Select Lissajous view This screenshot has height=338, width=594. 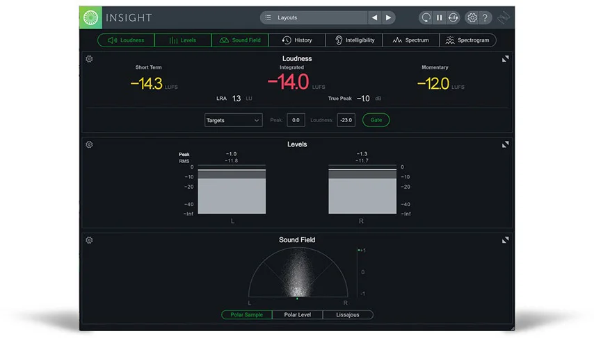(348, 314)
